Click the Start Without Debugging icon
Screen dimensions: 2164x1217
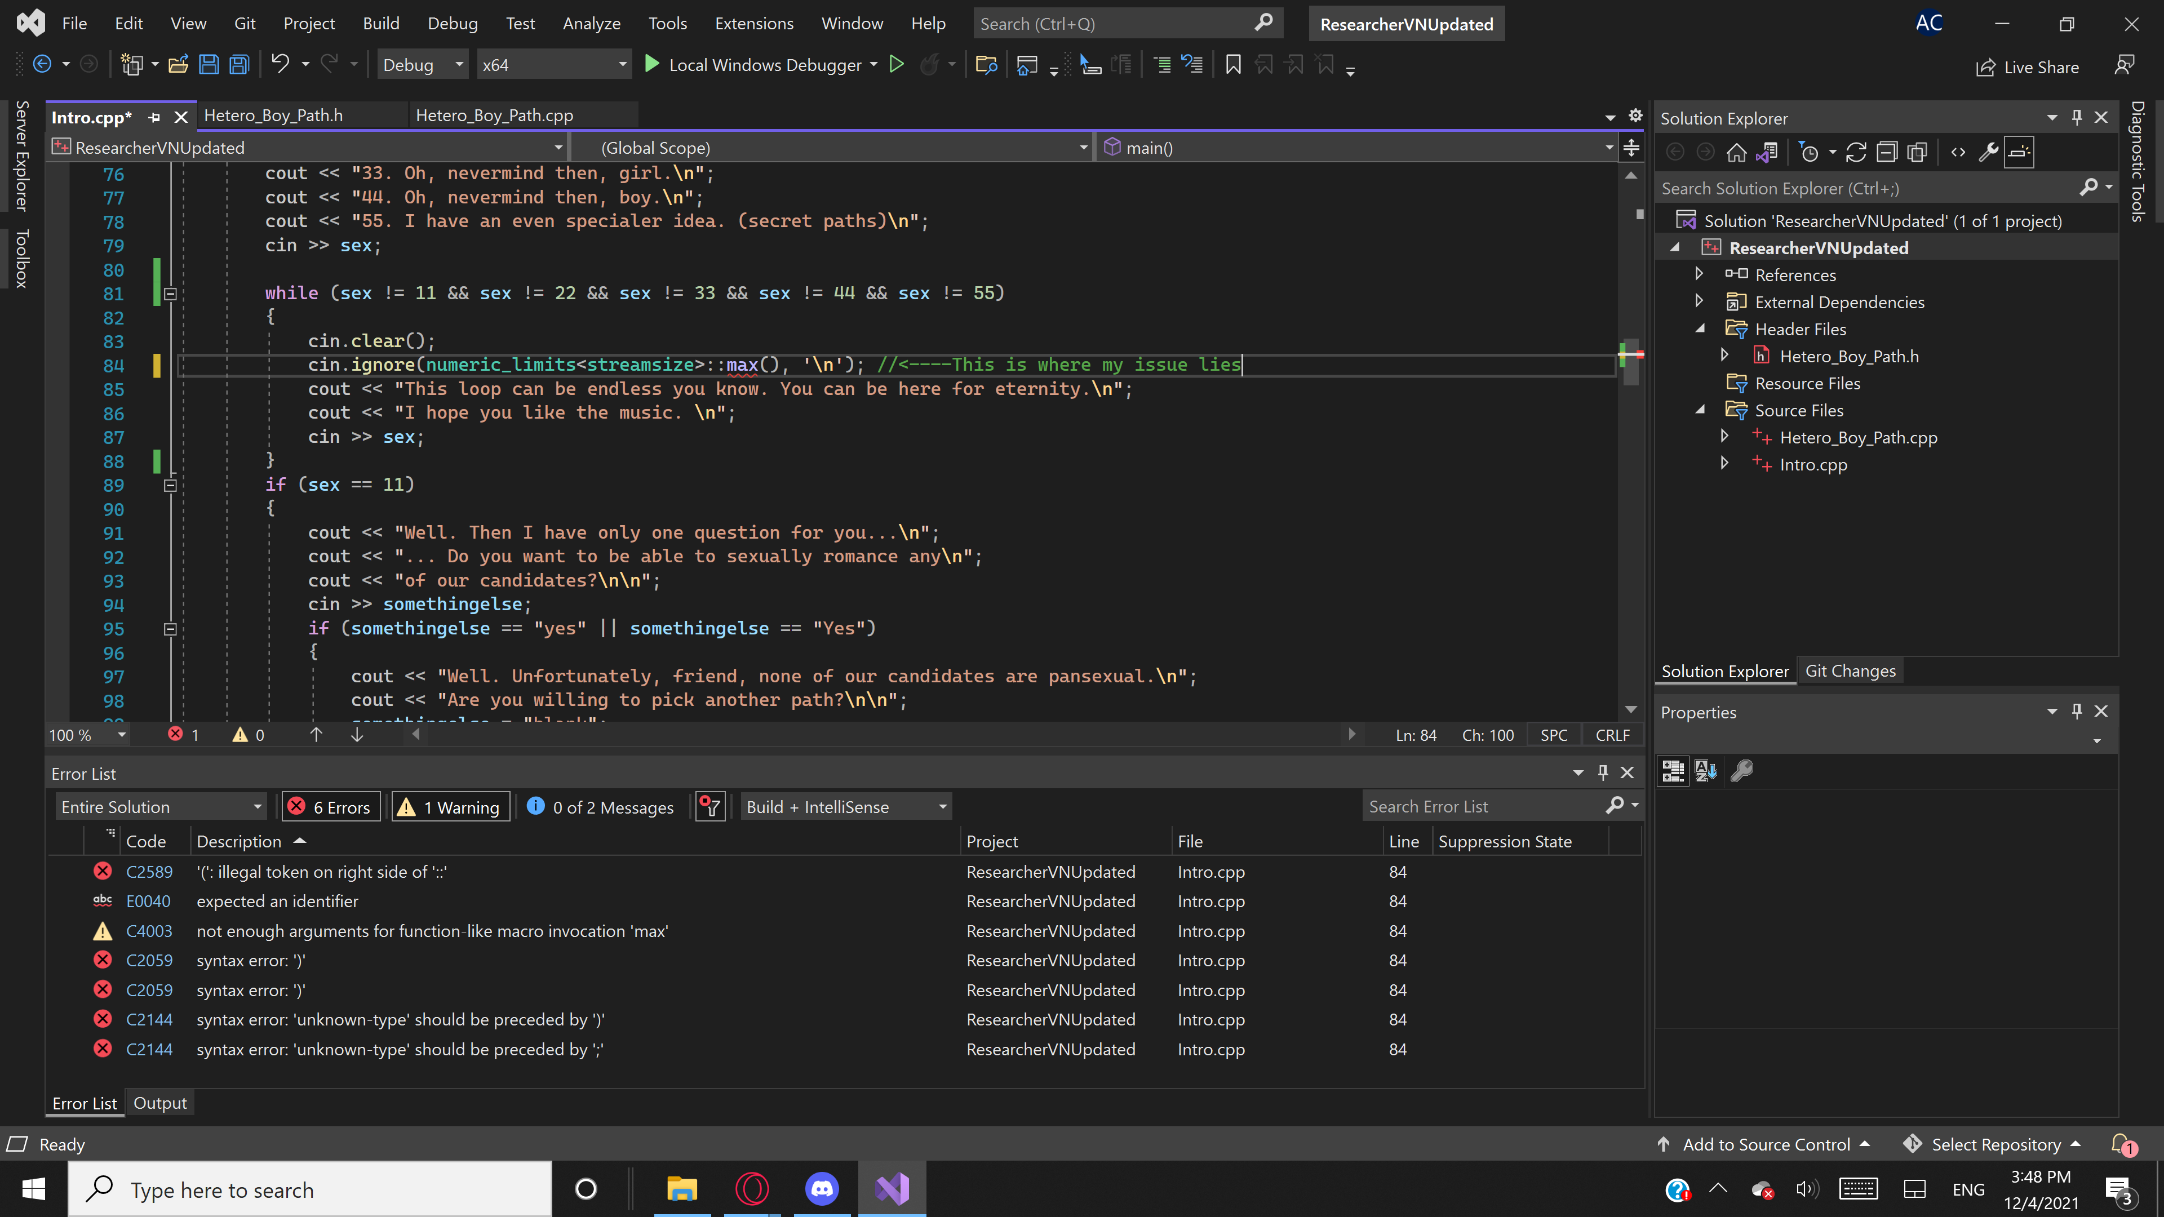[x=897, y=65]
